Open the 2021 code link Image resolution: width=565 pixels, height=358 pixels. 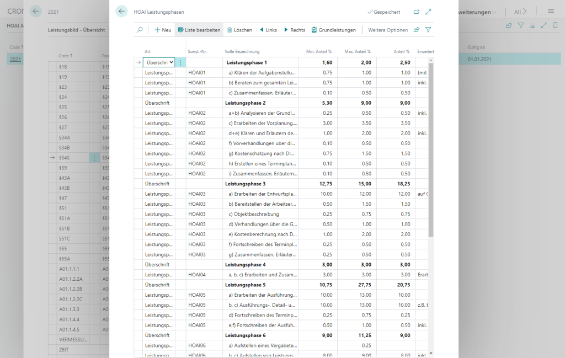coord(15,59)
